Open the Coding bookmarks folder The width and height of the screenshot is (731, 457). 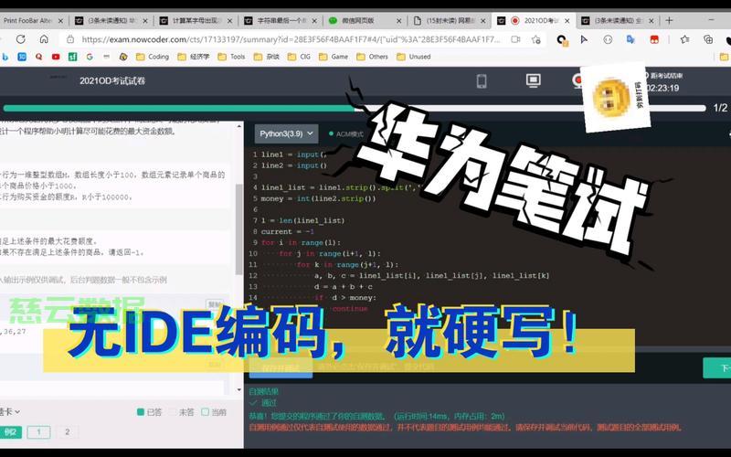click(x=152, y=57)
